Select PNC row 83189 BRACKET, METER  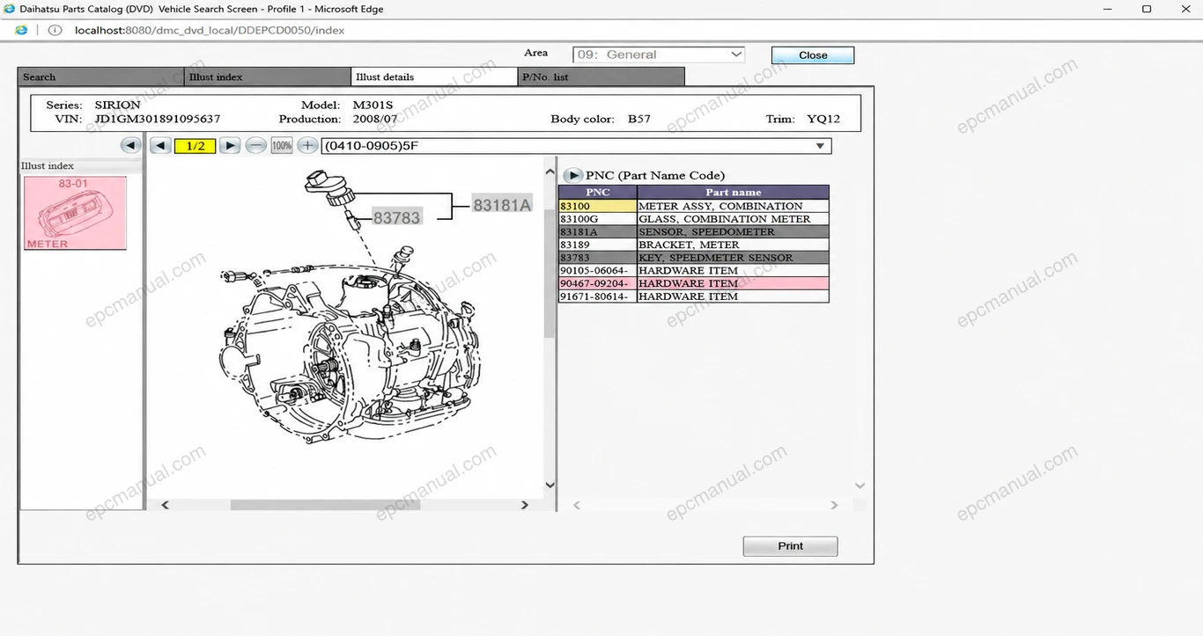pyautogui.click(x=694, y=245)
